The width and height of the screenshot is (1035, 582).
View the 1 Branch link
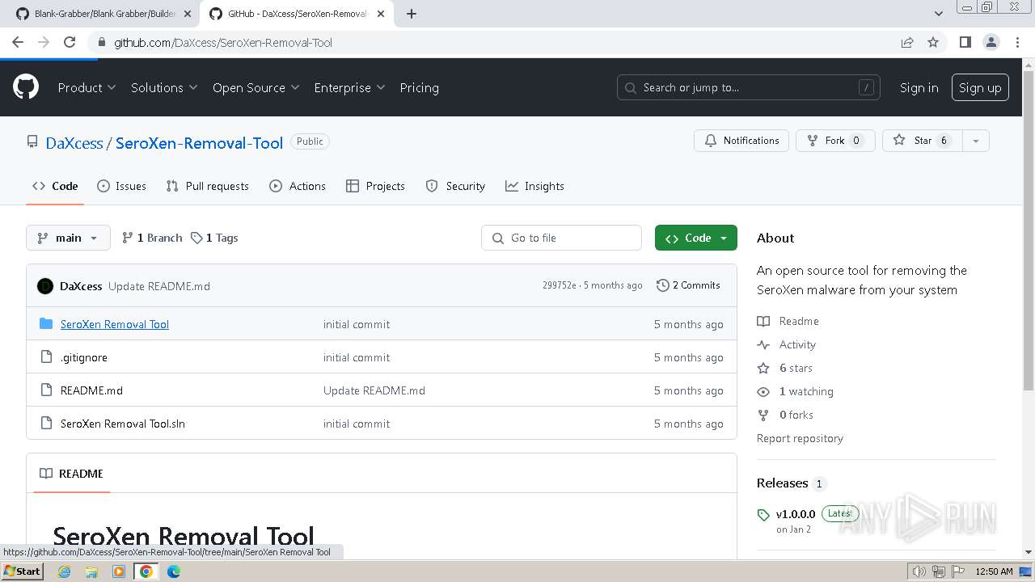coord(152,238)
